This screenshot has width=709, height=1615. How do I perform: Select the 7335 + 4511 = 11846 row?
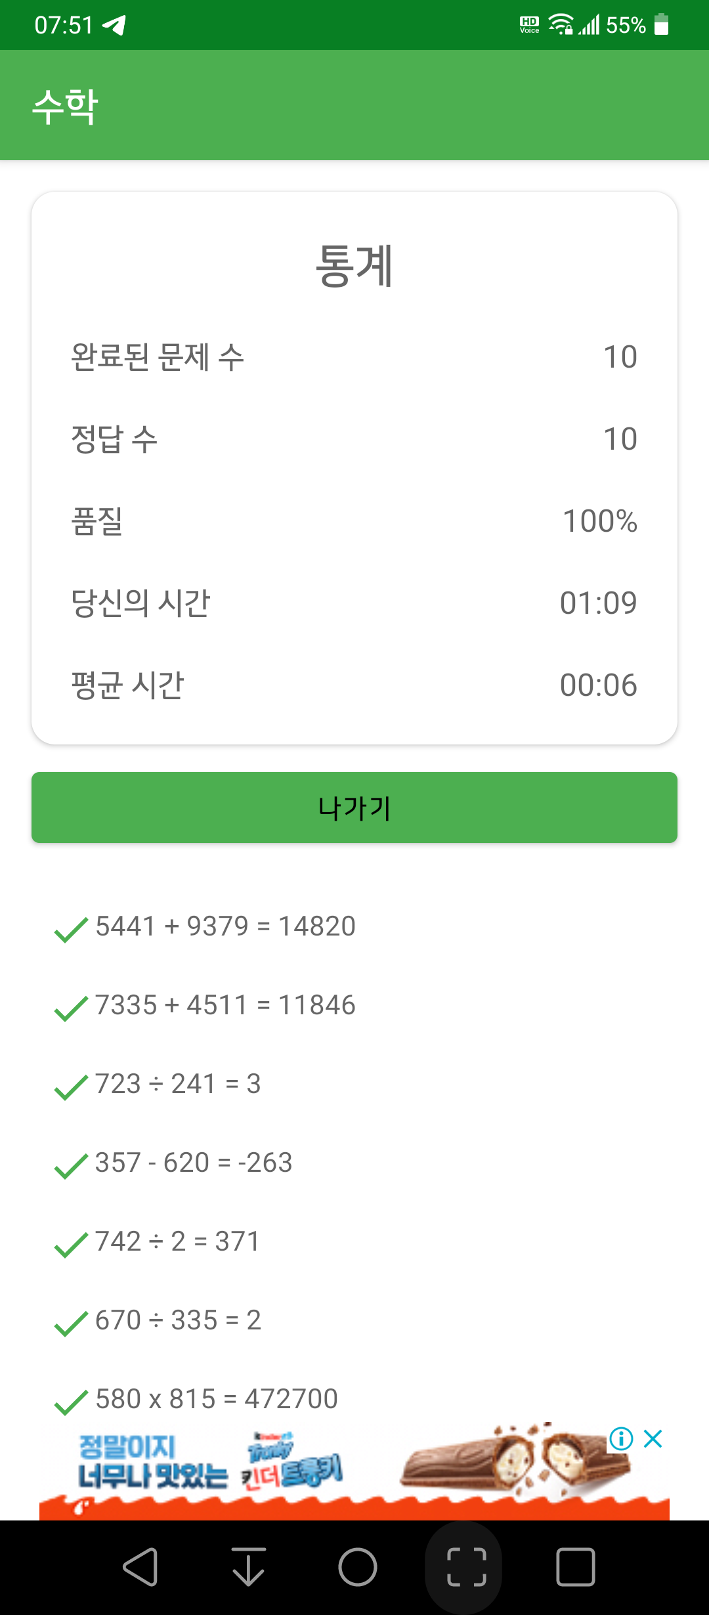pos(354,1005)
